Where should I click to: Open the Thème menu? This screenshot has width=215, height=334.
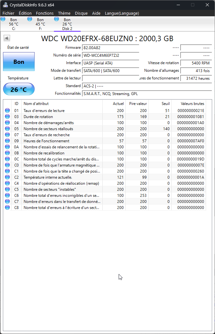pos(64,13)
